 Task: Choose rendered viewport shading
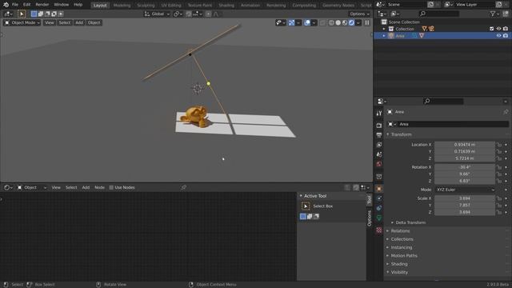tap(351, 22)
